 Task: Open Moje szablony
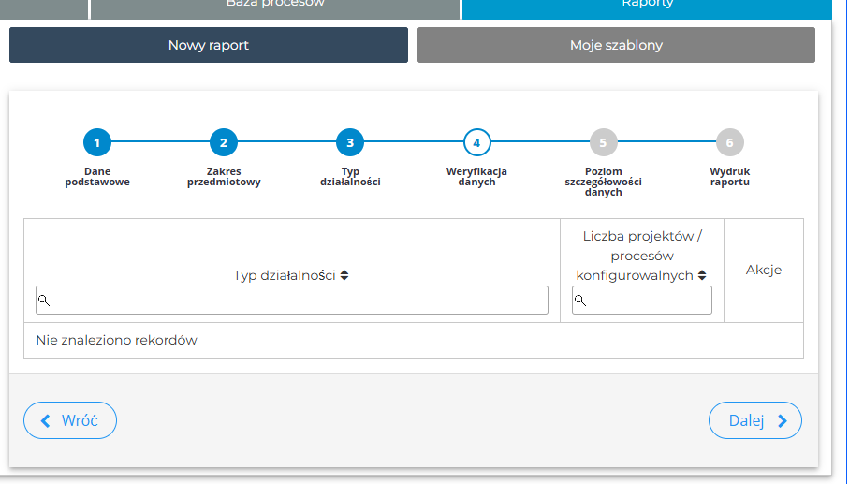[x=616, y=45]
